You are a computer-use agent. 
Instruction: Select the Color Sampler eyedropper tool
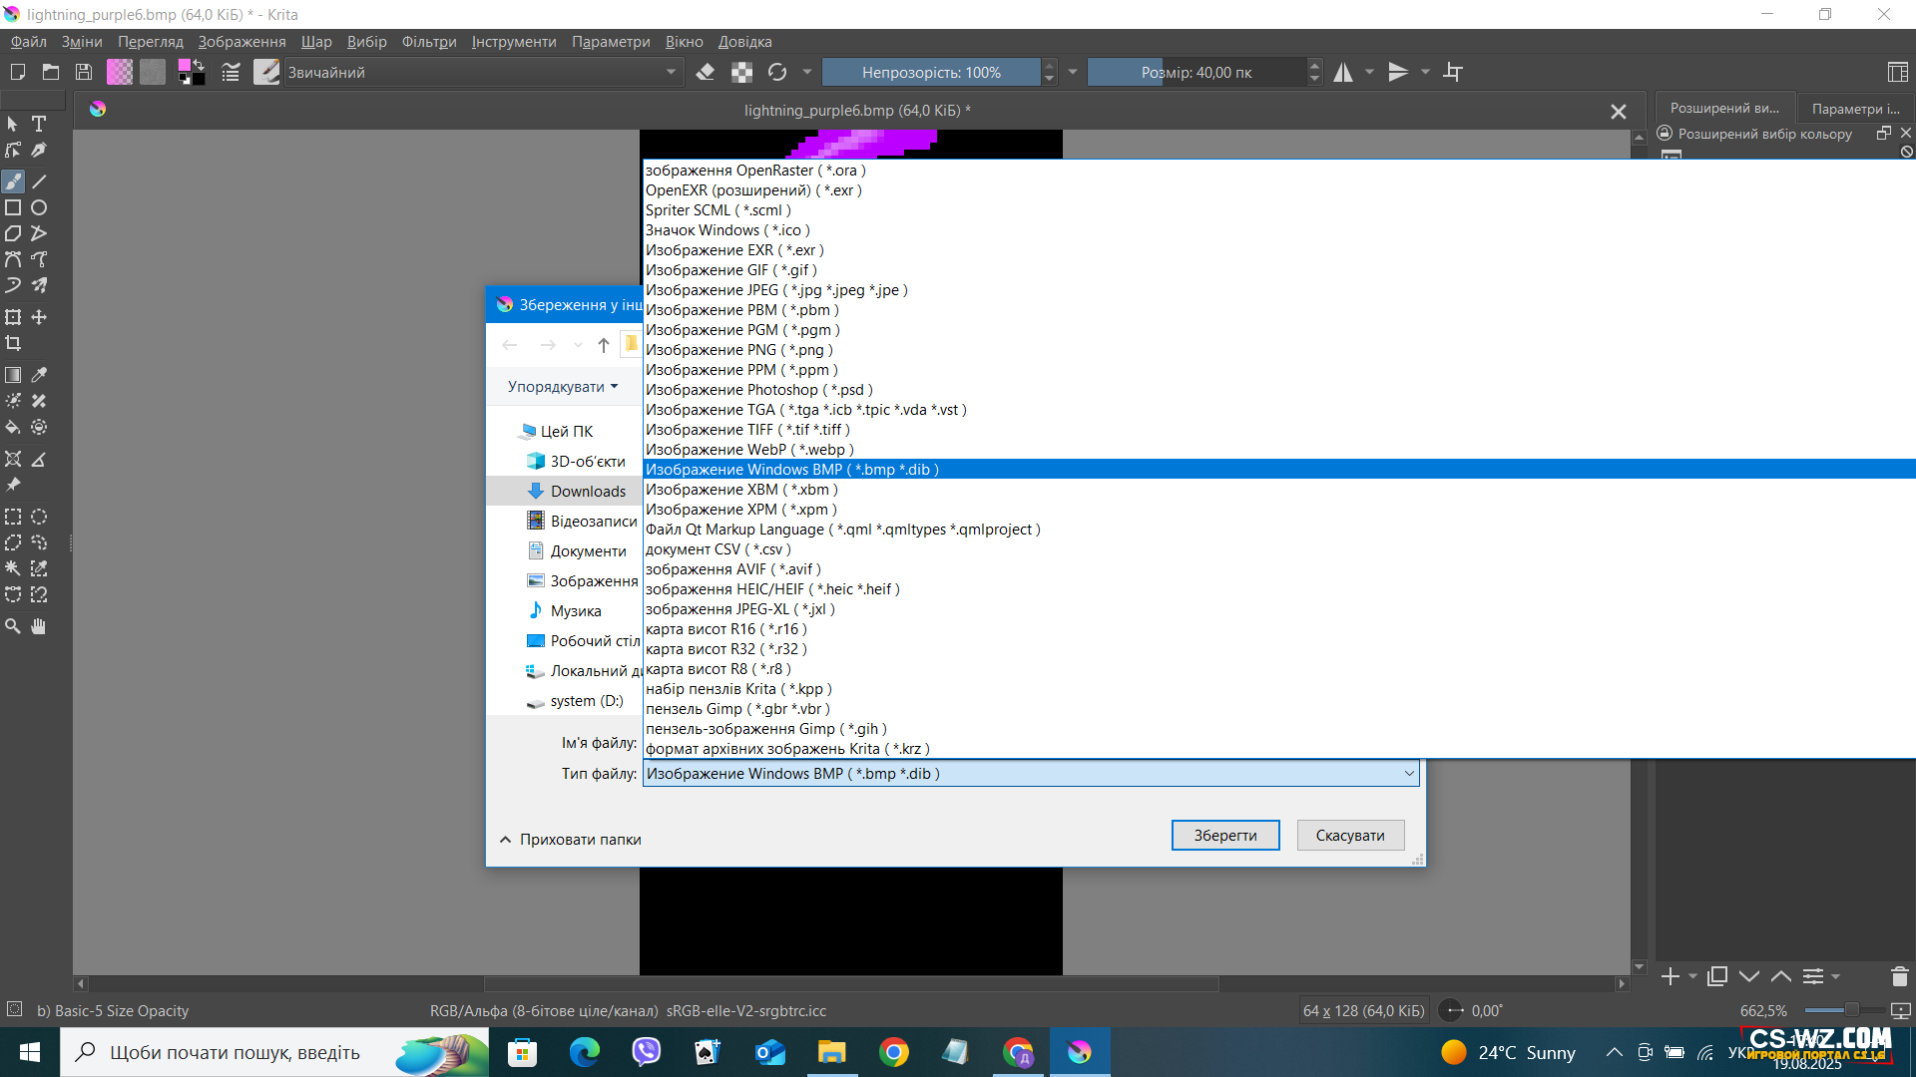click(x=39, y=375)
